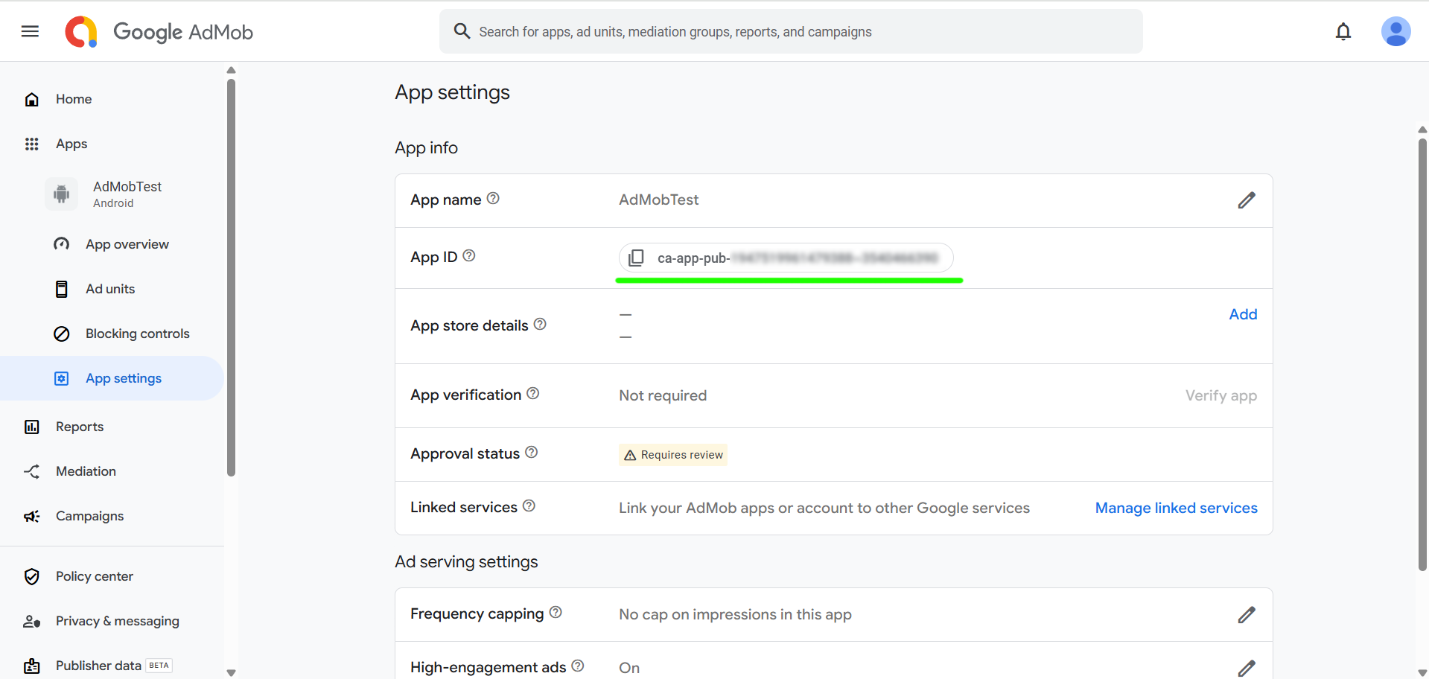Edit the High-engagement ads setting
1429x679 pixels.
(x=1246, y=668)
